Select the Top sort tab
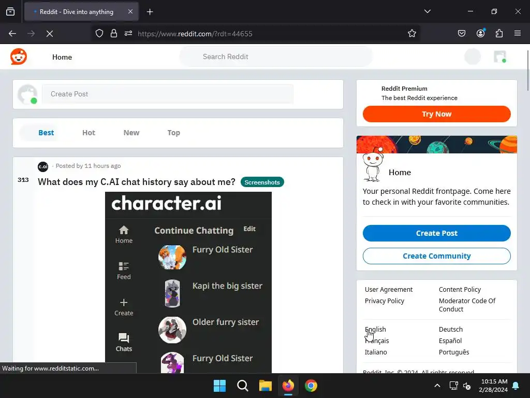Screen dimensions: 530x398 pos(174,133)
